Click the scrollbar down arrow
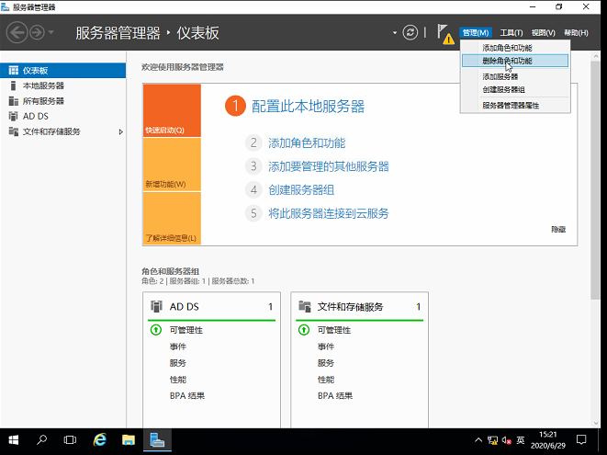This screenshot has height=455, width=607. click(x=595, y=423)
